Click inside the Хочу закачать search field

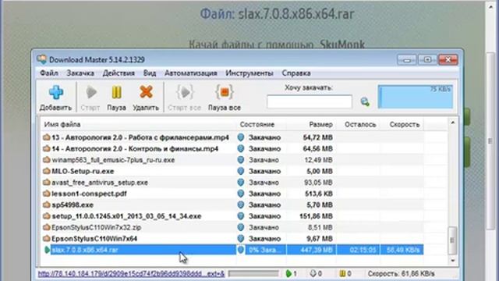pos(310,102)
